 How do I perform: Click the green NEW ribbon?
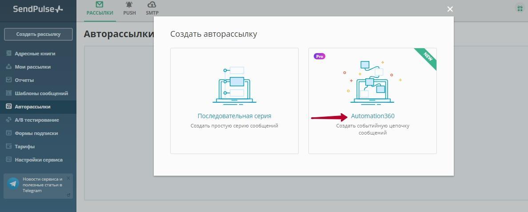[x=427, y=58]
